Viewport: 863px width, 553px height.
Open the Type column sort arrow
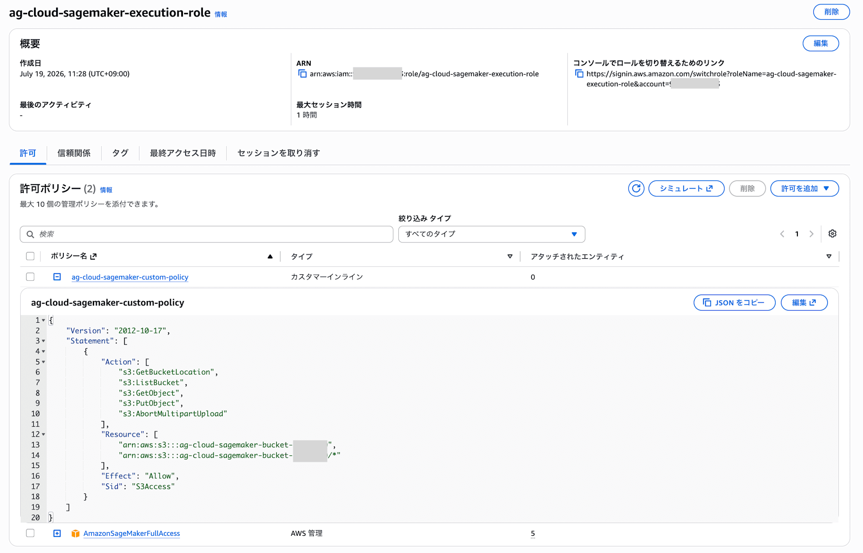coord(510,256)
